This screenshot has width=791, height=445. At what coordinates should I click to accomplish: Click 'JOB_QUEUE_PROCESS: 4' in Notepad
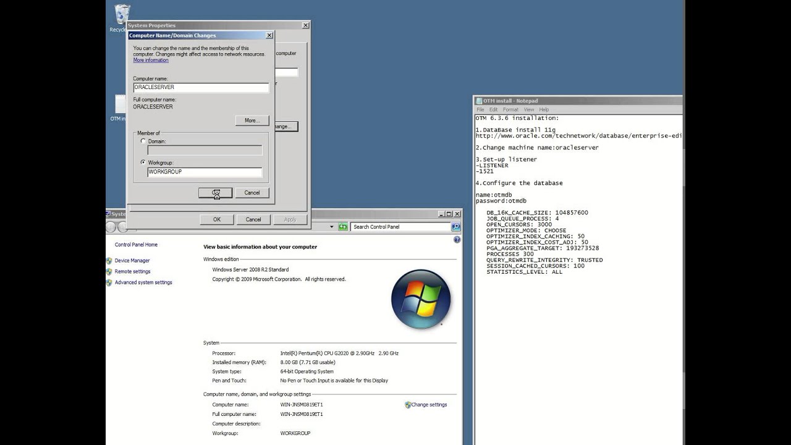[523, 219]
